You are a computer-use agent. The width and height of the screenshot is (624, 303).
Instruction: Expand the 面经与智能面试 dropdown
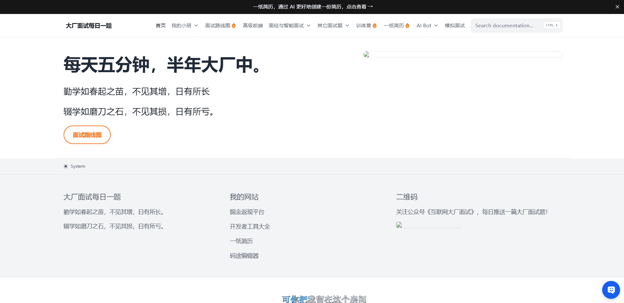[289, 26]
